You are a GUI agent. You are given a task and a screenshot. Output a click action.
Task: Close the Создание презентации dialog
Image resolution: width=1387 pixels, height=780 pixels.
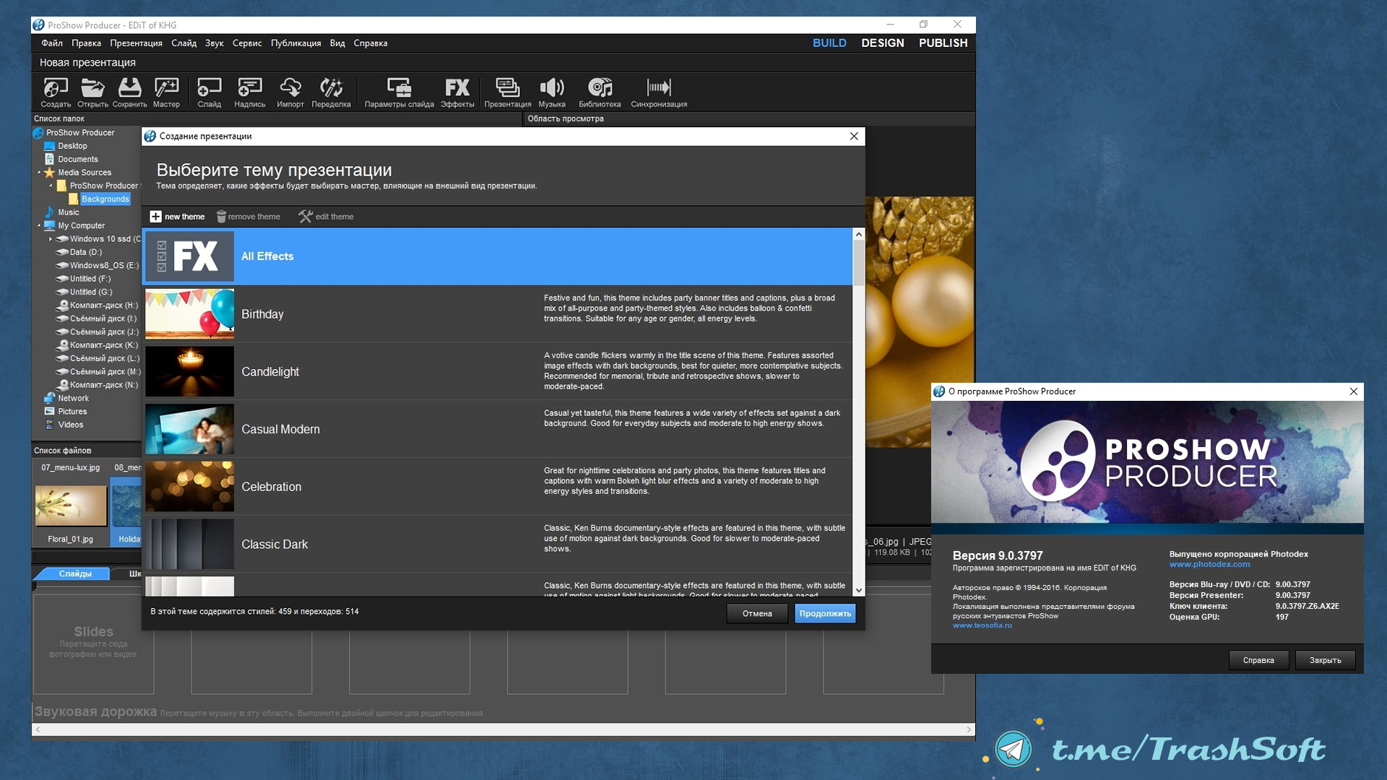(x=854, y=136)
